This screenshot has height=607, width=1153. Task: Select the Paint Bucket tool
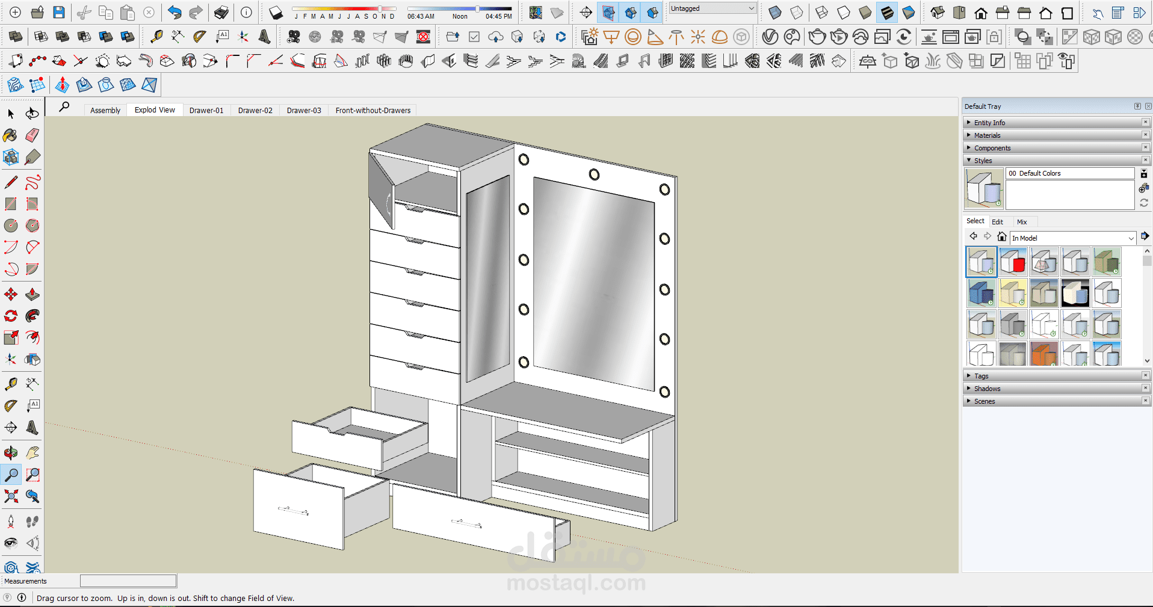pos(10,135)
